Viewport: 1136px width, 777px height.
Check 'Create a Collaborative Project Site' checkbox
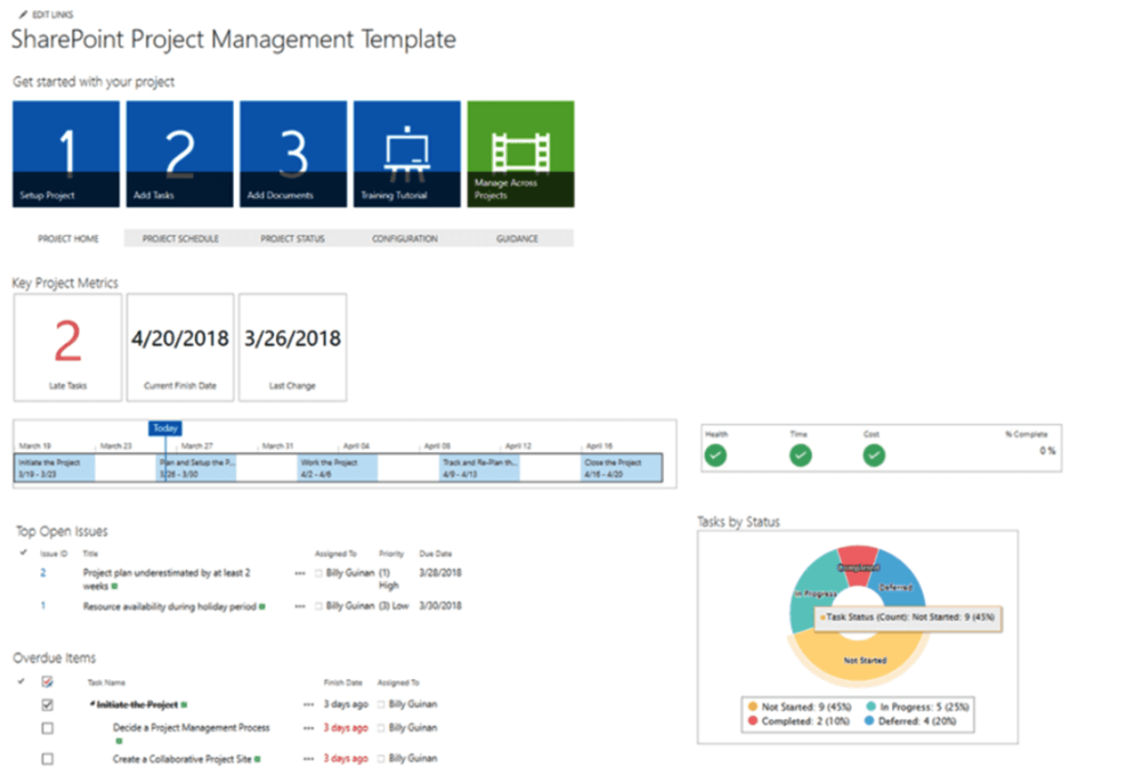[48, 759]
